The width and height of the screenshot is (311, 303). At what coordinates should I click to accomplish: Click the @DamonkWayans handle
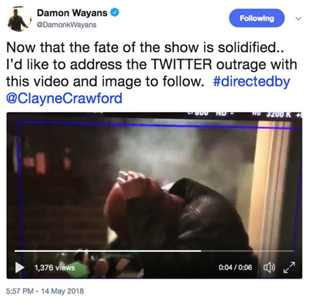coord(67,25)
